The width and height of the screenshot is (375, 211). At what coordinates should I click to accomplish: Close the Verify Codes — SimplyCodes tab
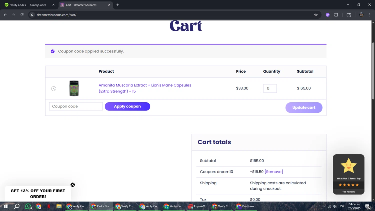coord(53,5)
